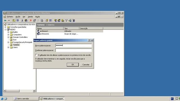Viewport: 180px width, 101px height.
Task: Select the Consultas guardadas tree item
Action: point(18,27)
